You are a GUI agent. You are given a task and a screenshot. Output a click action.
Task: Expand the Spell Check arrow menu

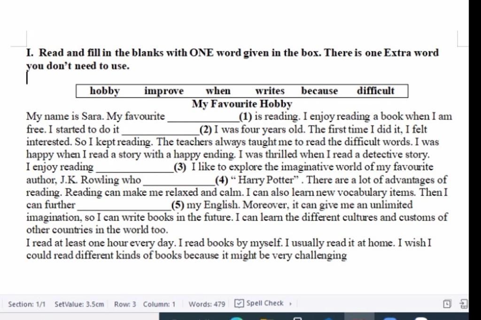pos(290,304)
